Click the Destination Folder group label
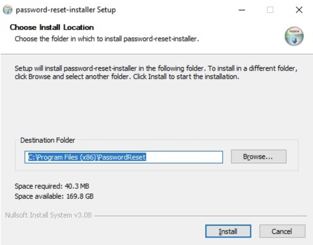Viewport: 313px width, 245px height. pyautogui.click(x=48, y=140)
